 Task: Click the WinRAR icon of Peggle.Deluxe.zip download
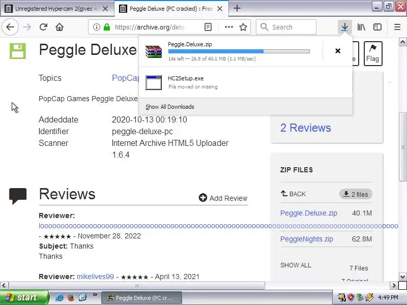(154, 52)
